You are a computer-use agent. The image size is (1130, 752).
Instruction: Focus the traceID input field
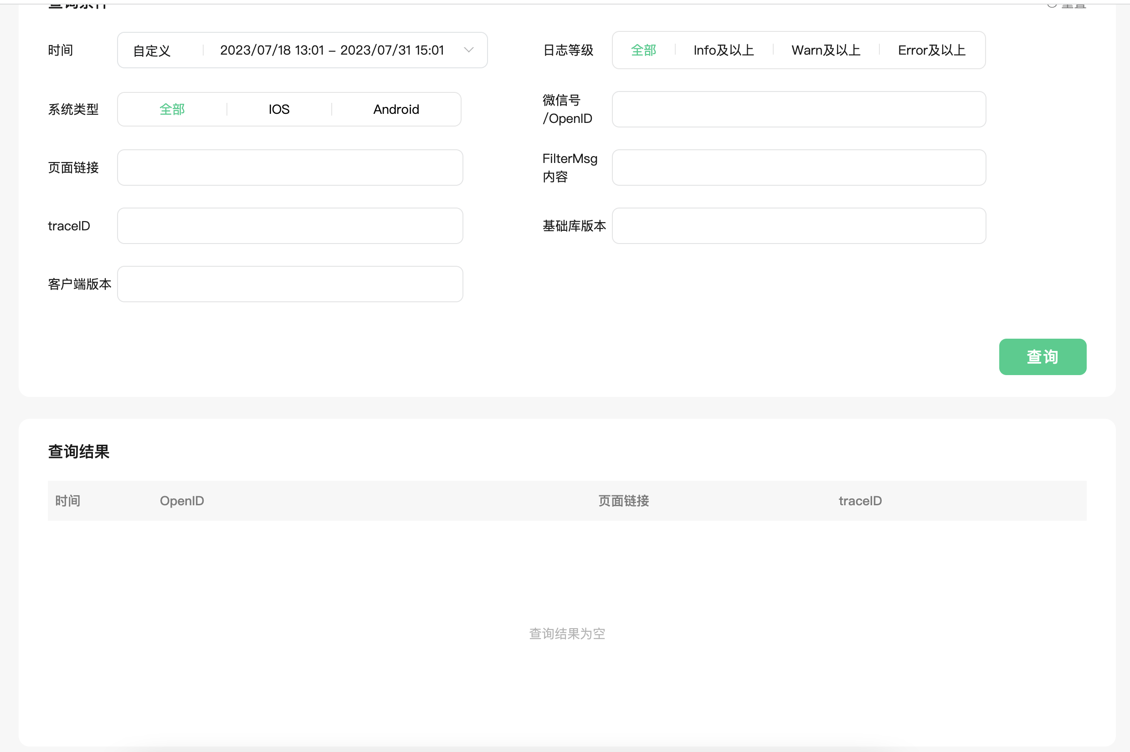290,226
